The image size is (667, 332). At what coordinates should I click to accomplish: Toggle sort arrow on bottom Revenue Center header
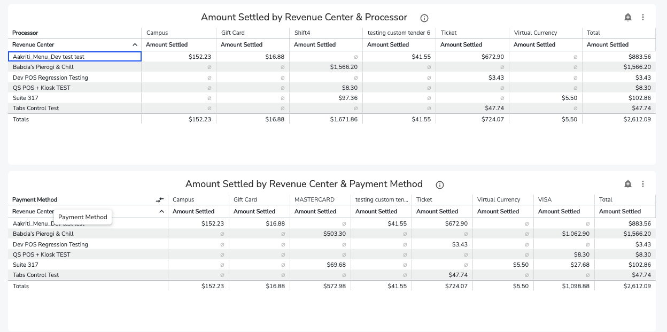tap(161, 212)
